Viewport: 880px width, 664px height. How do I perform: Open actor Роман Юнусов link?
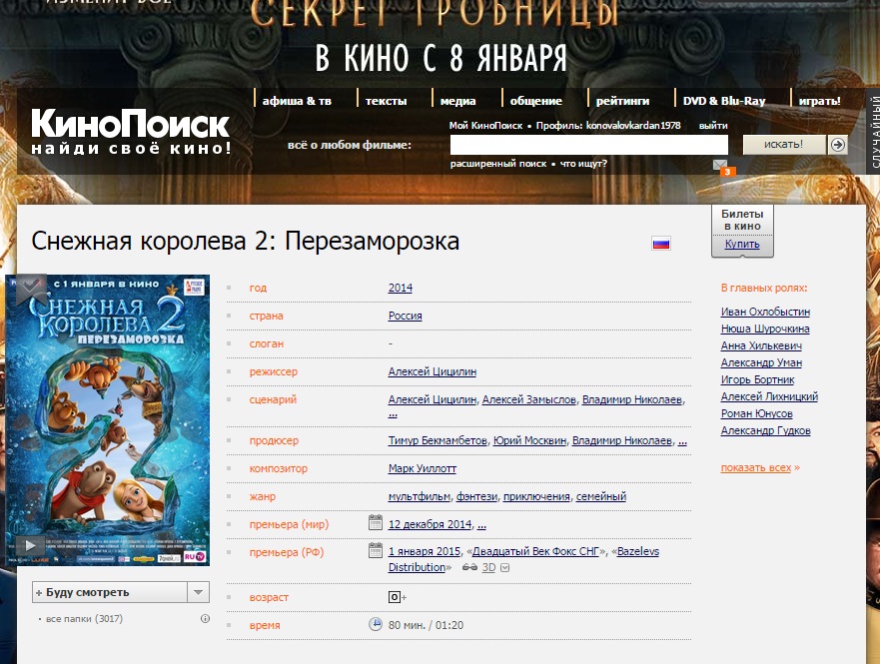756,414
